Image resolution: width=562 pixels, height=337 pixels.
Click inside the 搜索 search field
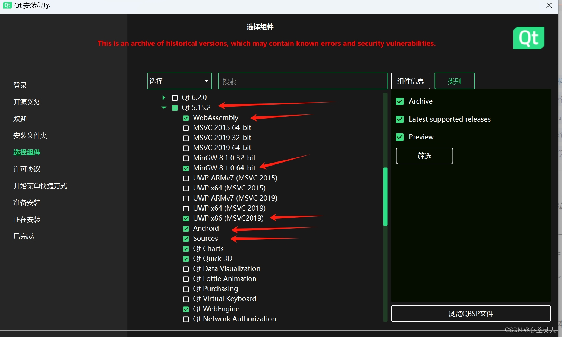(302, 81)
